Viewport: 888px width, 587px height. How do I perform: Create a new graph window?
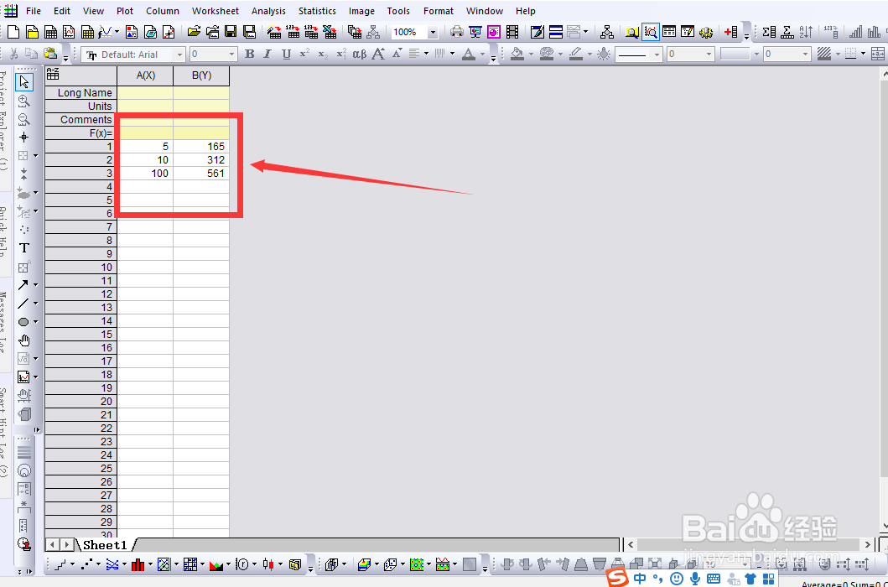click(69, 32)
